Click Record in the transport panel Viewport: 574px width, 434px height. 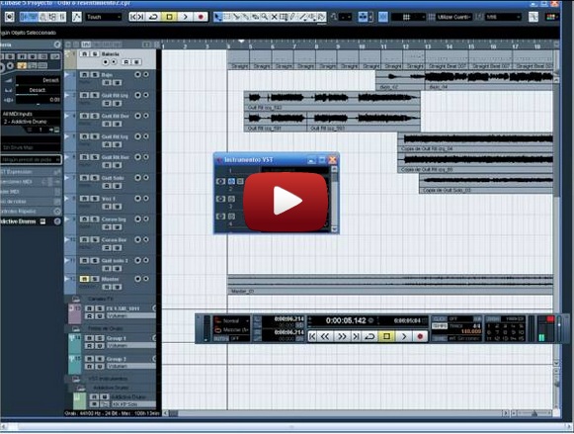point(420,336)
